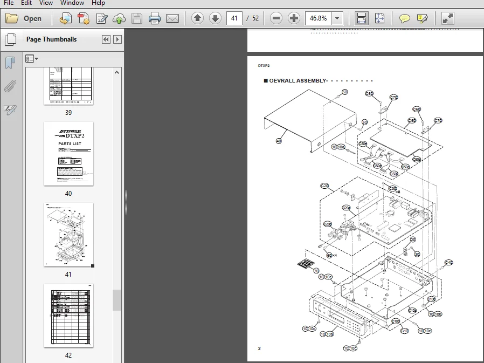Screen dimensions: 484x363
Task: Open the View menu
Action: [46, 3]
